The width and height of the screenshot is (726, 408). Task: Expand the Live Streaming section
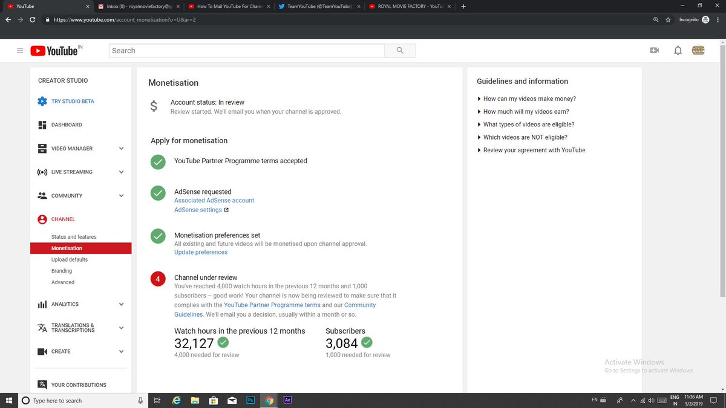(121, 172)
